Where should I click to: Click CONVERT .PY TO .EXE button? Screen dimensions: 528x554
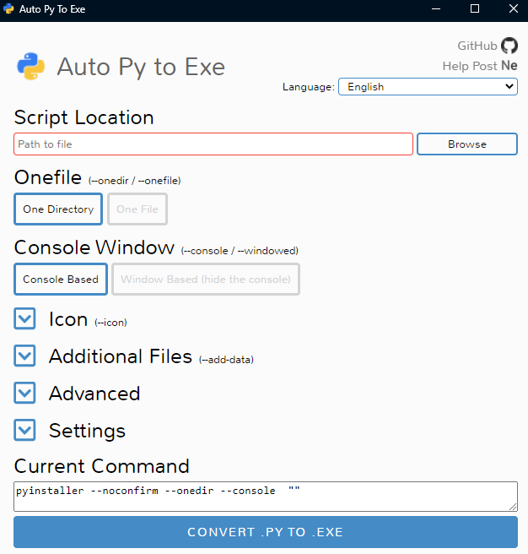(266, 532)
